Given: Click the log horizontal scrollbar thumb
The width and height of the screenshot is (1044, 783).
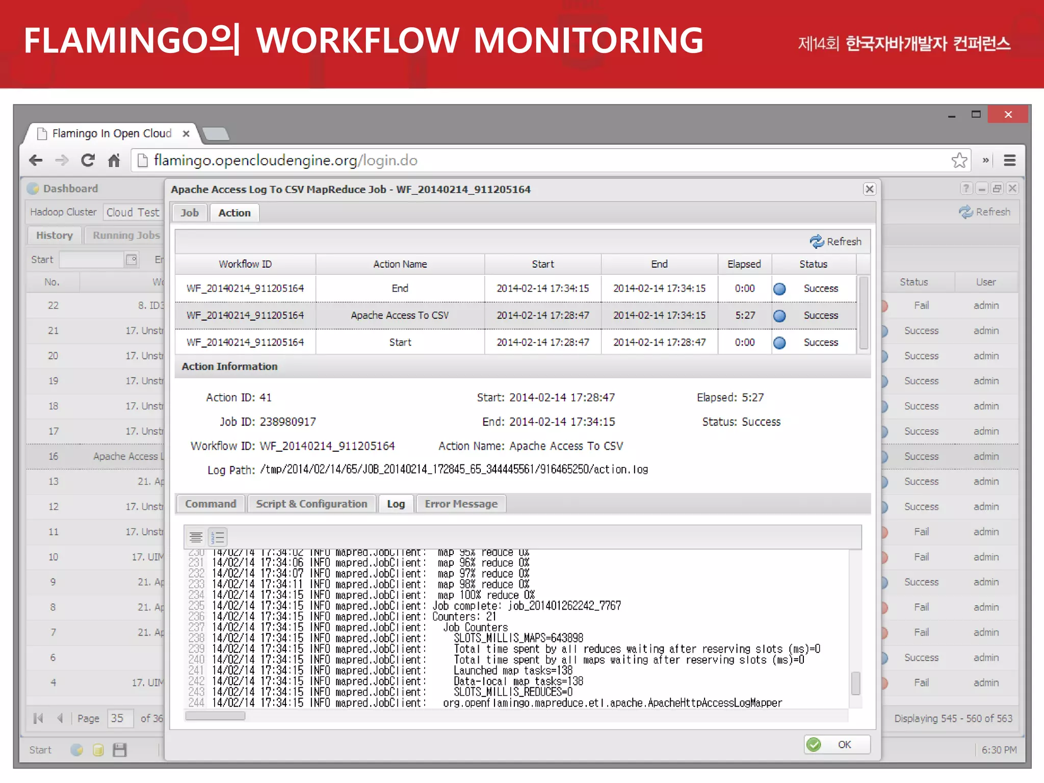Looking at the screenshot, I should [x=215, y=716].
